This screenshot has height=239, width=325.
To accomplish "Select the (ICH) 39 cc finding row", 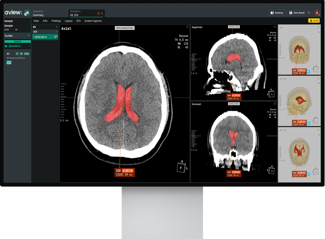I will pyautogui.click(x=45, y=37).
